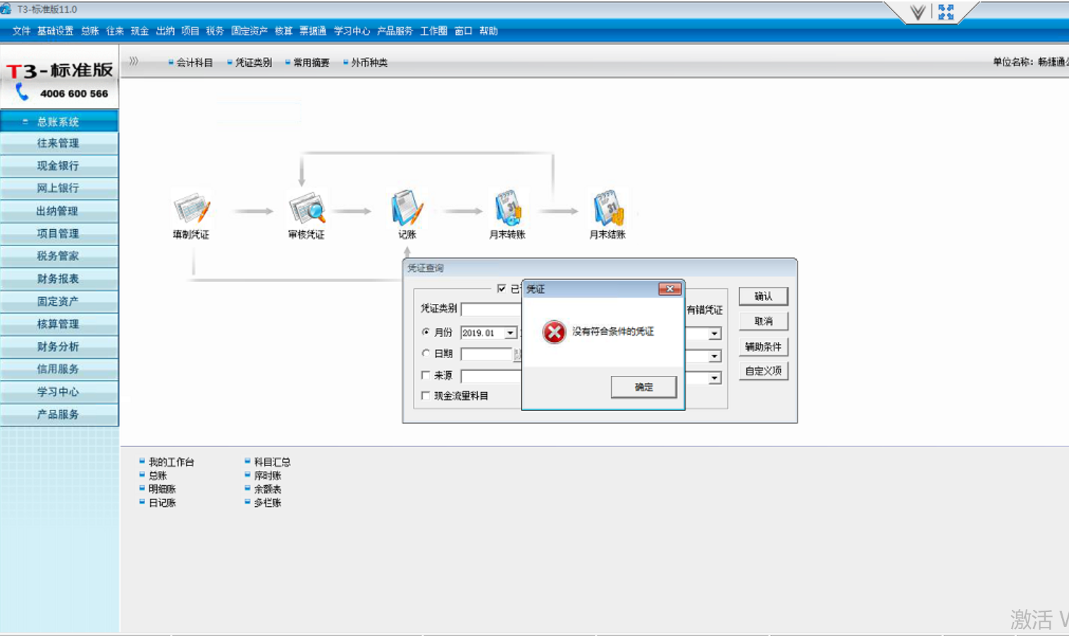1069x636 pixels.
Task: Click the V logo icon at top
Action: click(x=917, y=12)
